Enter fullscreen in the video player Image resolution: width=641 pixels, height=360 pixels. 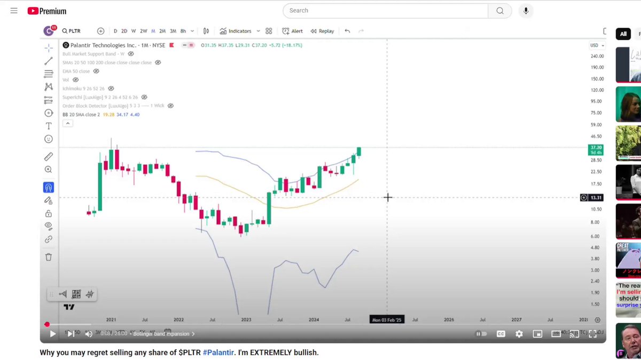point(593,334)
